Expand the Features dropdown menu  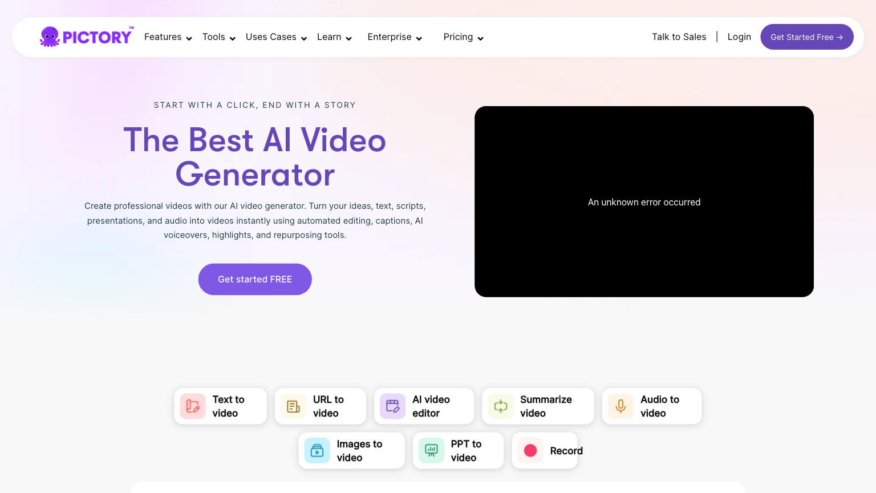(168, 37)
